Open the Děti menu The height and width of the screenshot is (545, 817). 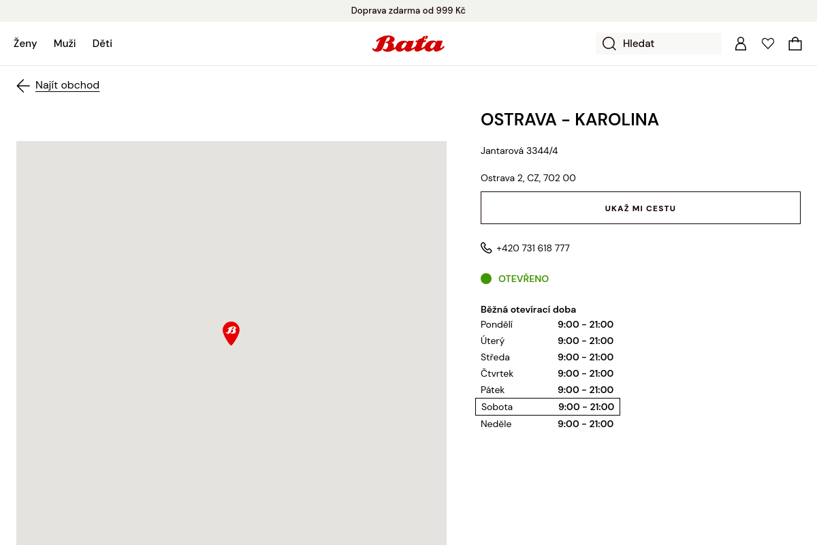point(102,44)
